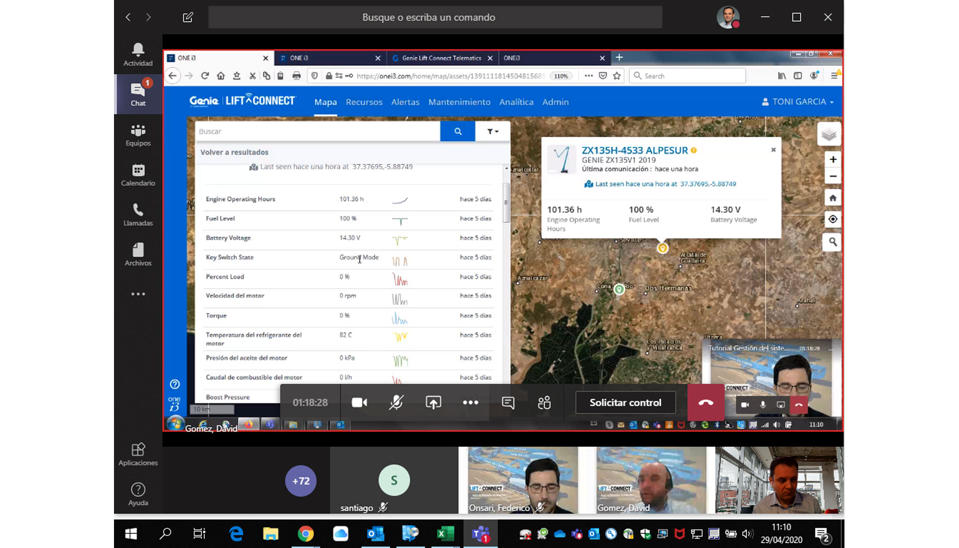Screen dimensions: 959x548
Task: Open the user profile avatar
Action: click(x=728, y=18)
